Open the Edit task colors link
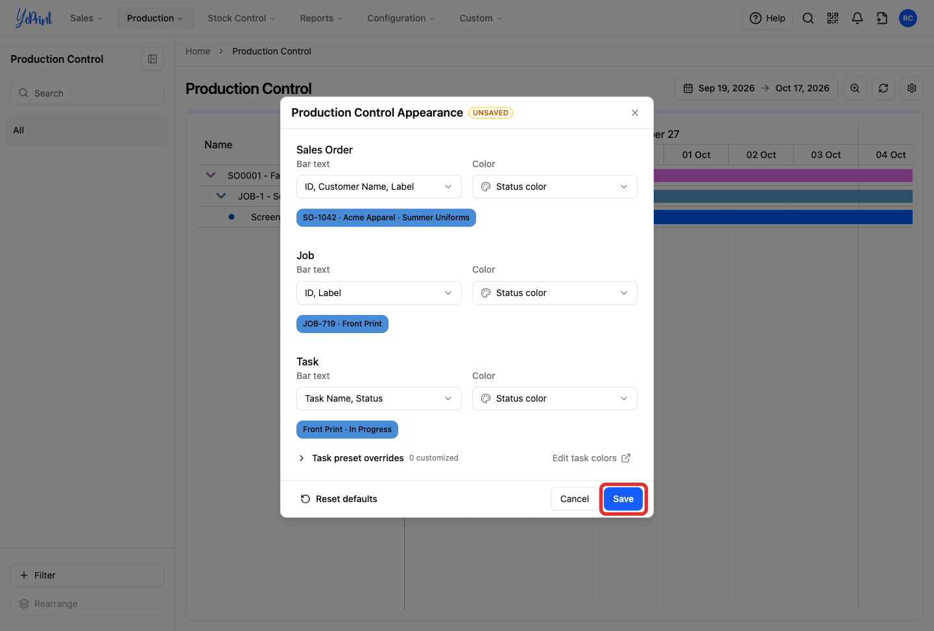 pyautogui.click(x=592, y=458)
